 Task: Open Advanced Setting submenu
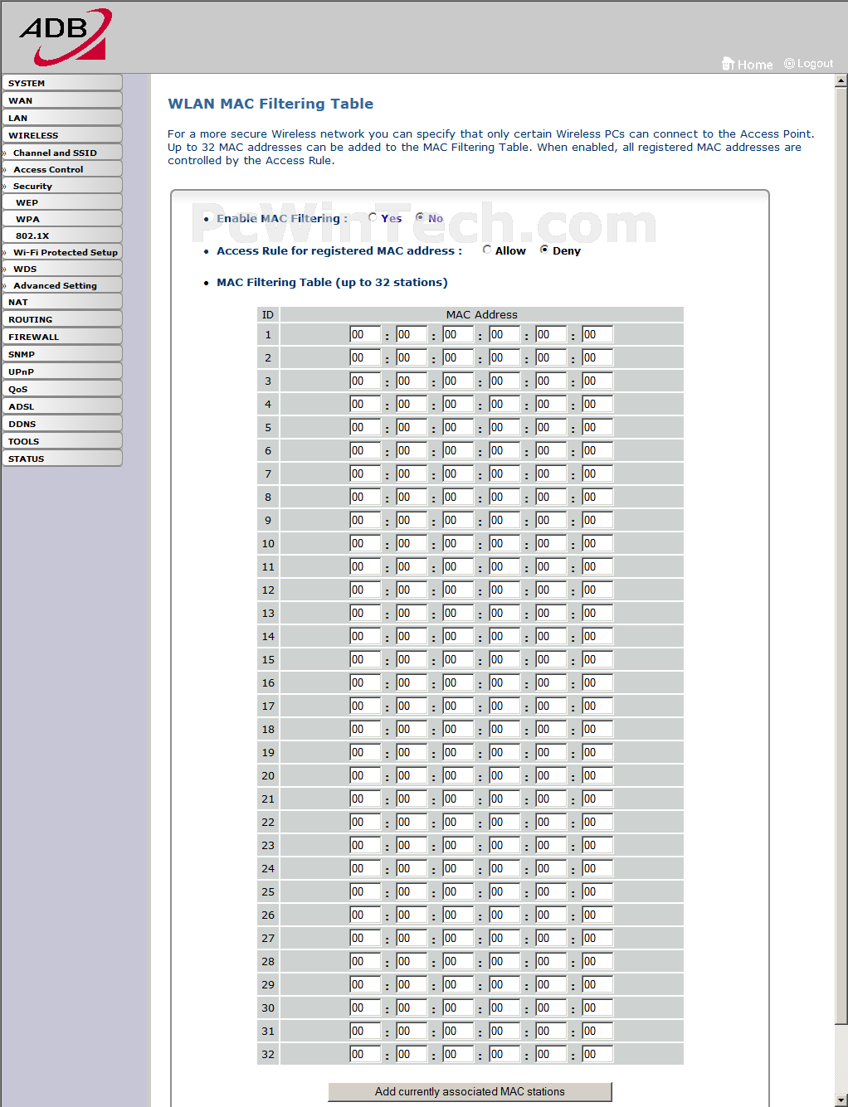tap(62, 285)
